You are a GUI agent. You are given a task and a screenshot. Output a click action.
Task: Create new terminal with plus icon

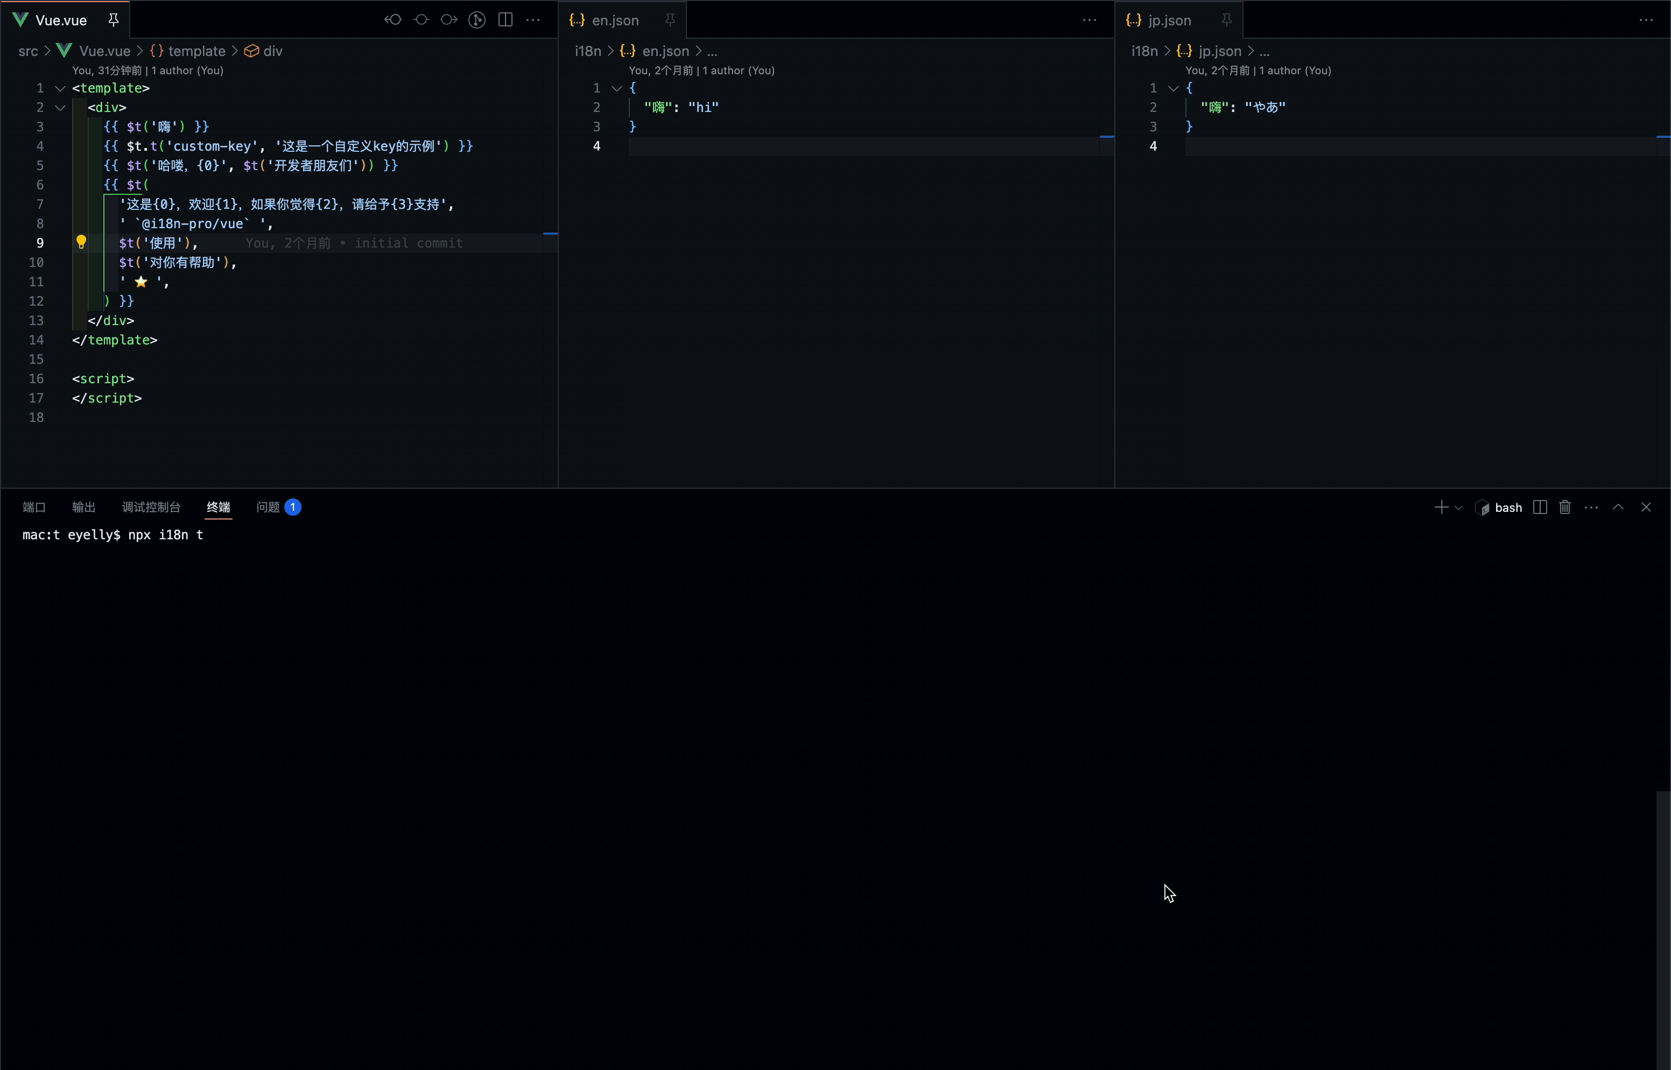1441,507
